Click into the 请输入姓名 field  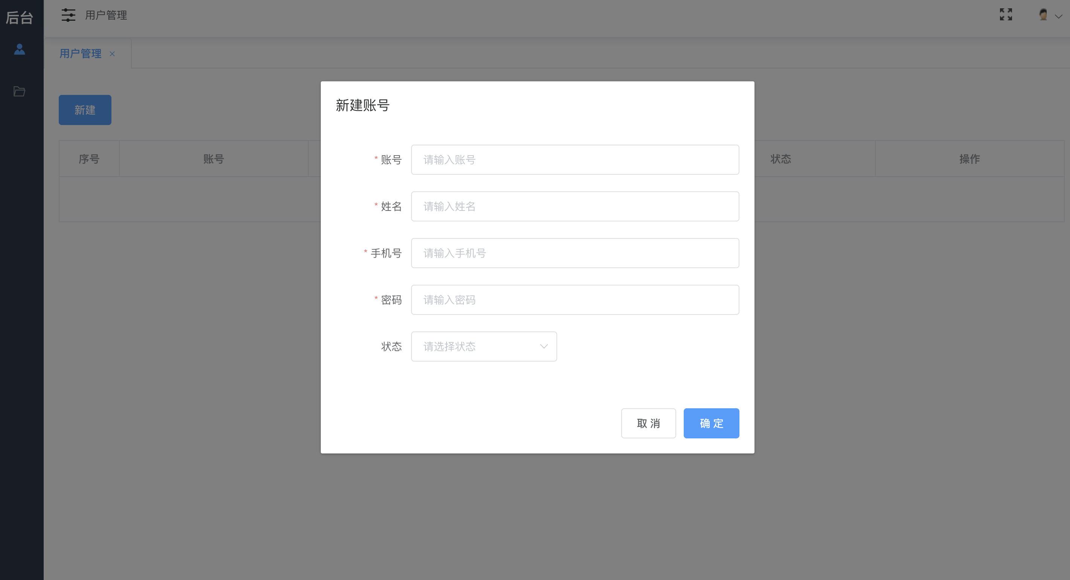pos(575,206)
